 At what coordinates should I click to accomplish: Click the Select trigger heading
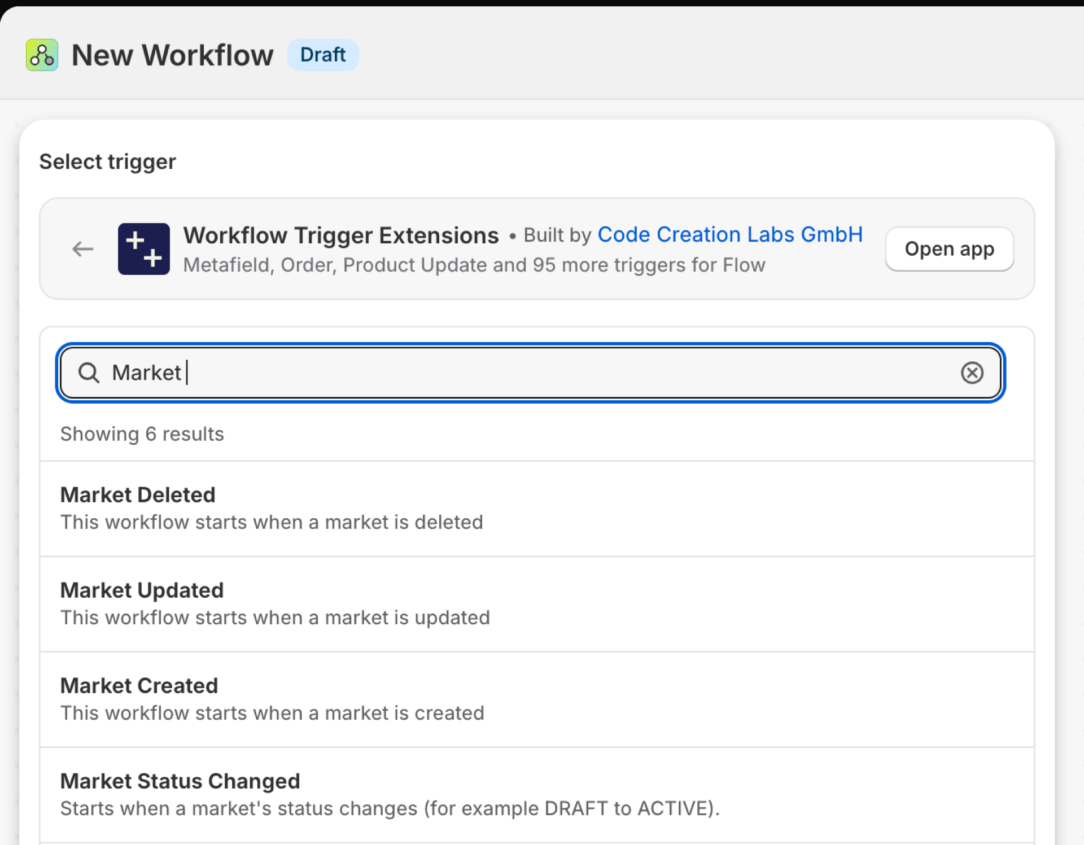[108, 162]
